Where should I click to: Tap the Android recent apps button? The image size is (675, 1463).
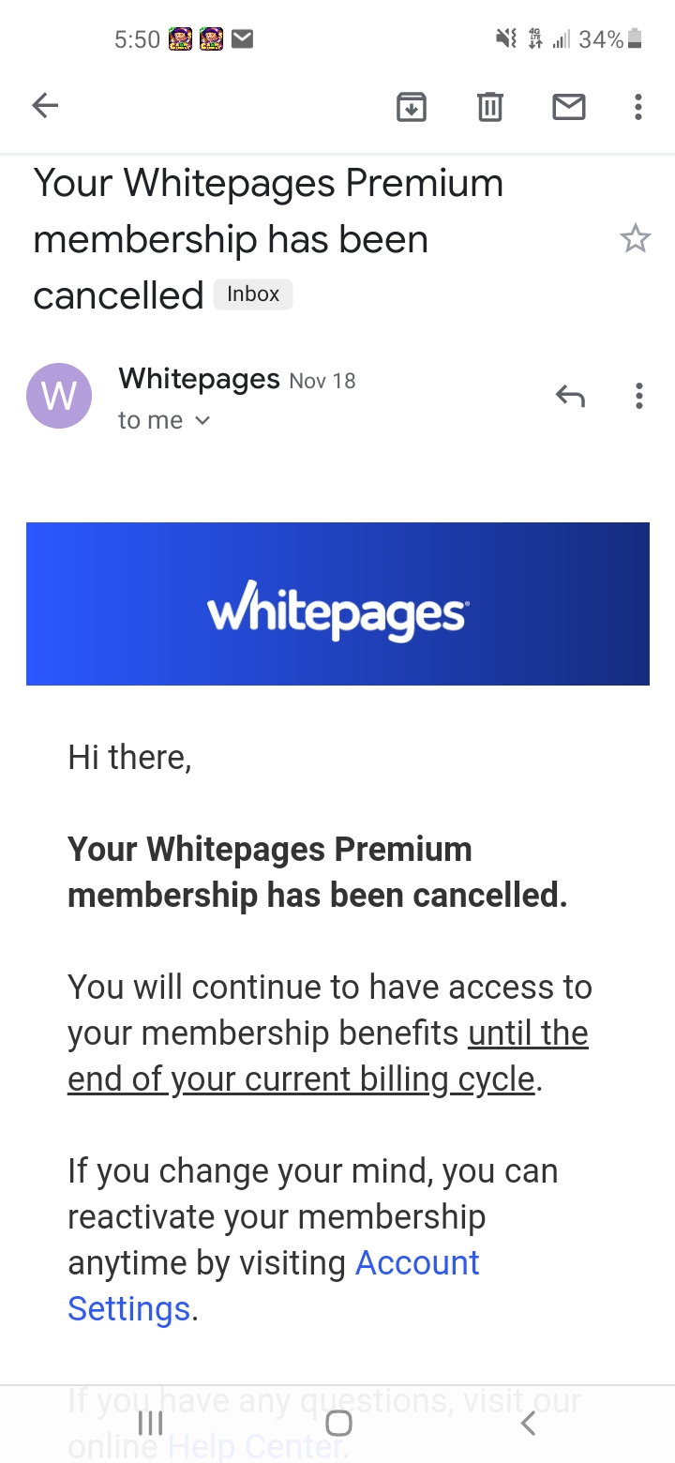[x=150, y=1424]
